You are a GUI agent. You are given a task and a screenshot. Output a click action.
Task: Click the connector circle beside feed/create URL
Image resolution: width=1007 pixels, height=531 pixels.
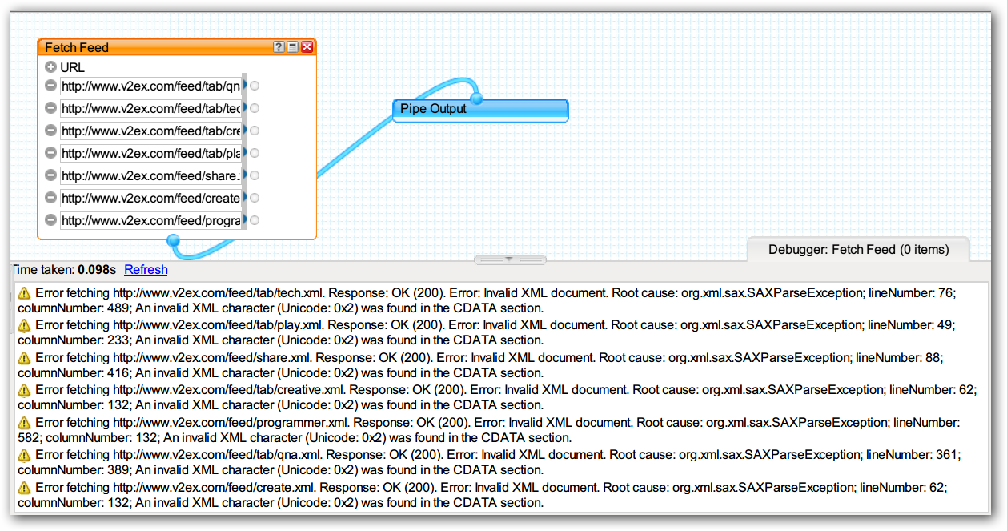tap(255, 198)
